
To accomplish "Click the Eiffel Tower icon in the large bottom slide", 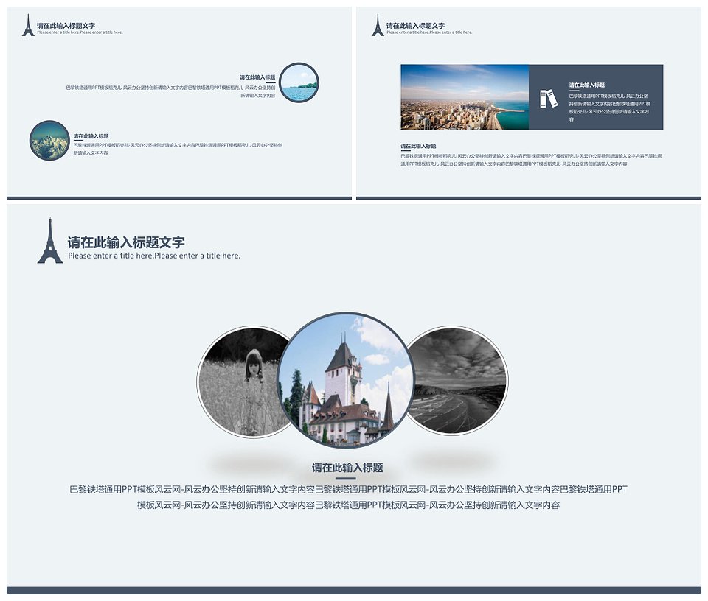I will pyautogui.click(x=50, y=241).
